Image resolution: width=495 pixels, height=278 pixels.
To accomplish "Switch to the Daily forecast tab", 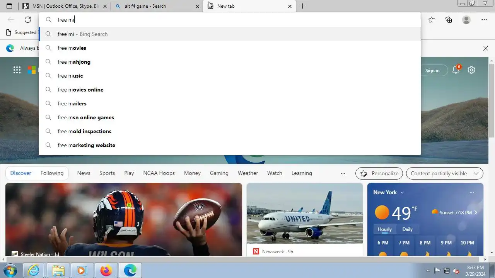I will pyautogui.click(x=407, y=229).
